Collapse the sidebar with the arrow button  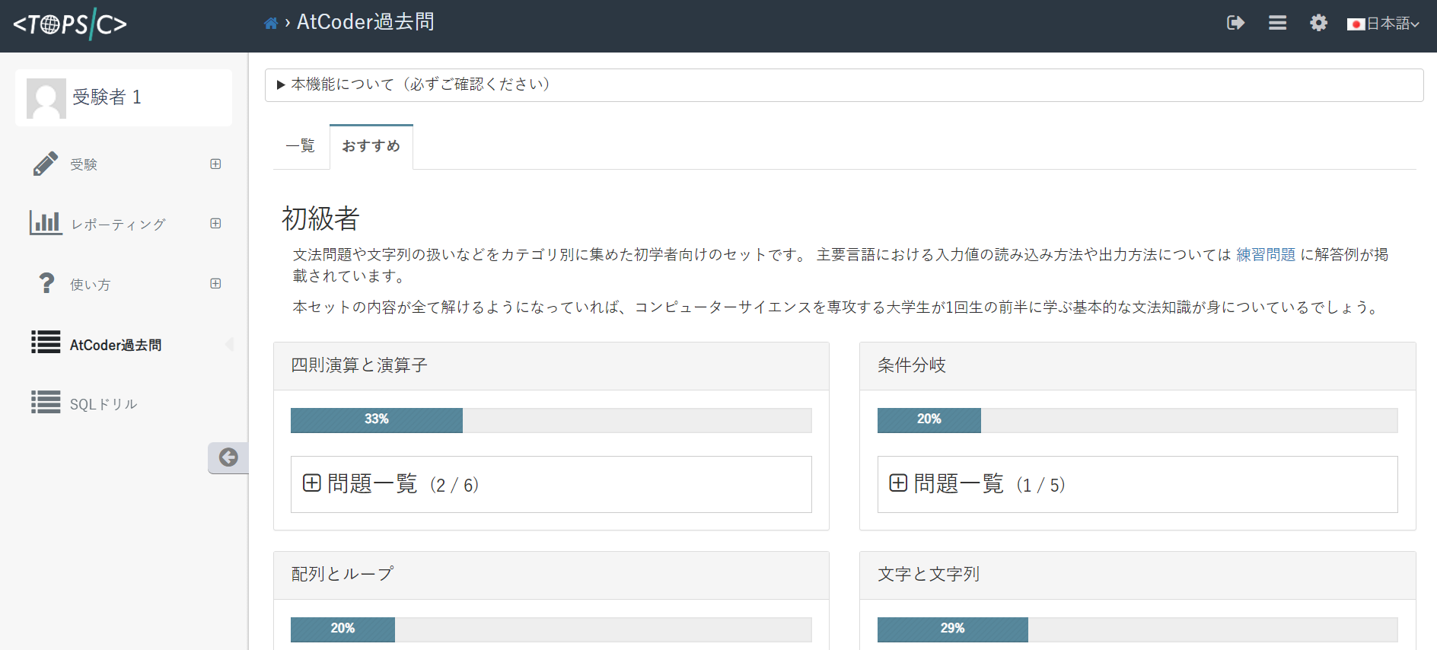coord(228,457)
